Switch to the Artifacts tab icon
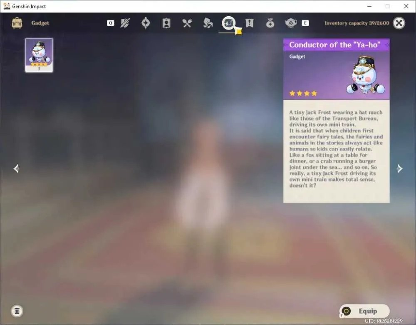Viewport: 416px width, 325px height. pyautogui.click(x=146, y=23)
